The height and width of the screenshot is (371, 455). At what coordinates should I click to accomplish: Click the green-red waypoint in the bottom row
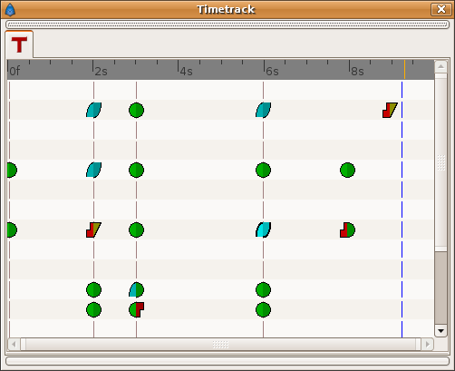136,309
